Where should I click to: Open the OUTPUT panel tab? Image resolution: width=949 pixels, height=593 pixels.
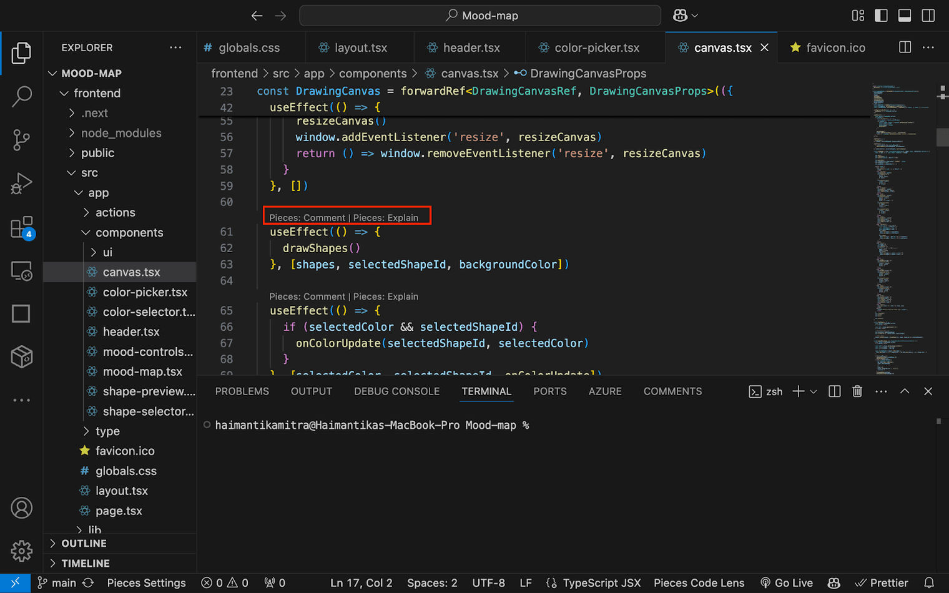tap(312, 391)
